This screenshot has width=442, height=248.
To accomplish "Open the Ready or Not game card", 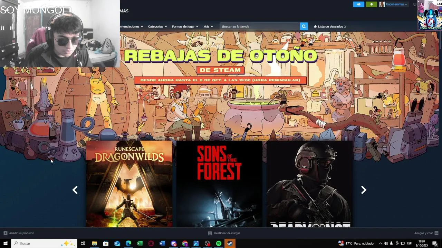I will tap(309, 184).
